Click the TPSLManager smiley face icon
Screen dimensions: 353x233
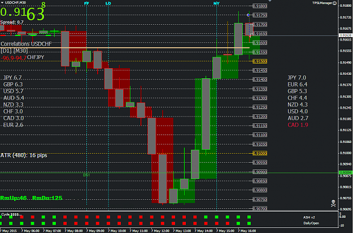pyautogui.click(x=335, y=3)
